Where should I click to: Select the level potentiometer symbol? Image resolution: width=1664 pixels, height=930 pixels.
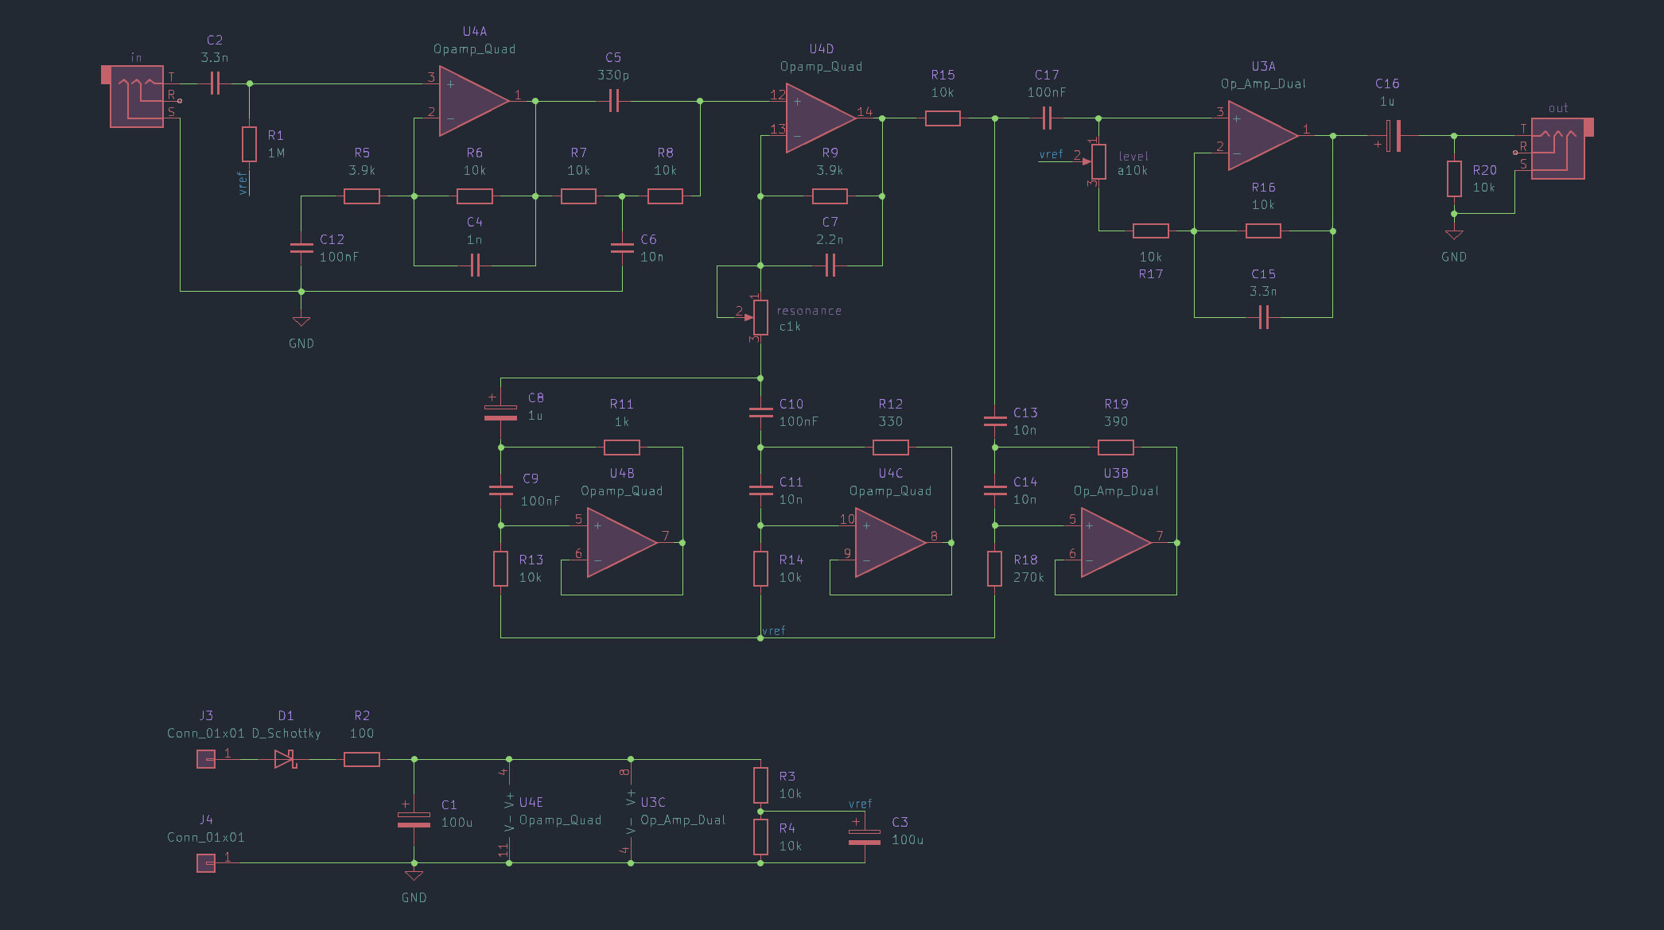pyautogui.click(x=1098, y=161)
